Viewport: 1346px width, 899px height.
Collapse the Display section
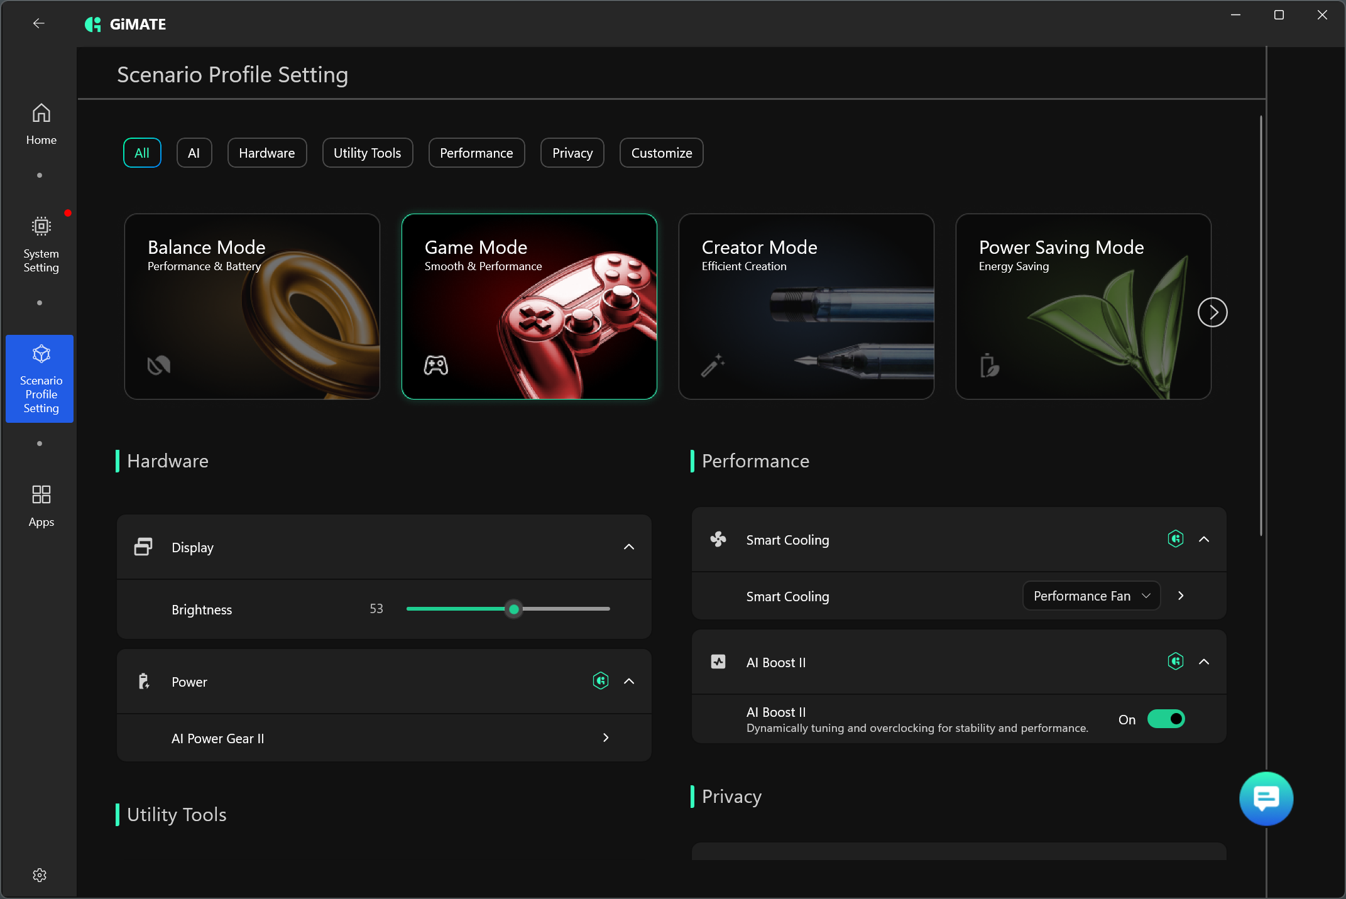628,547
